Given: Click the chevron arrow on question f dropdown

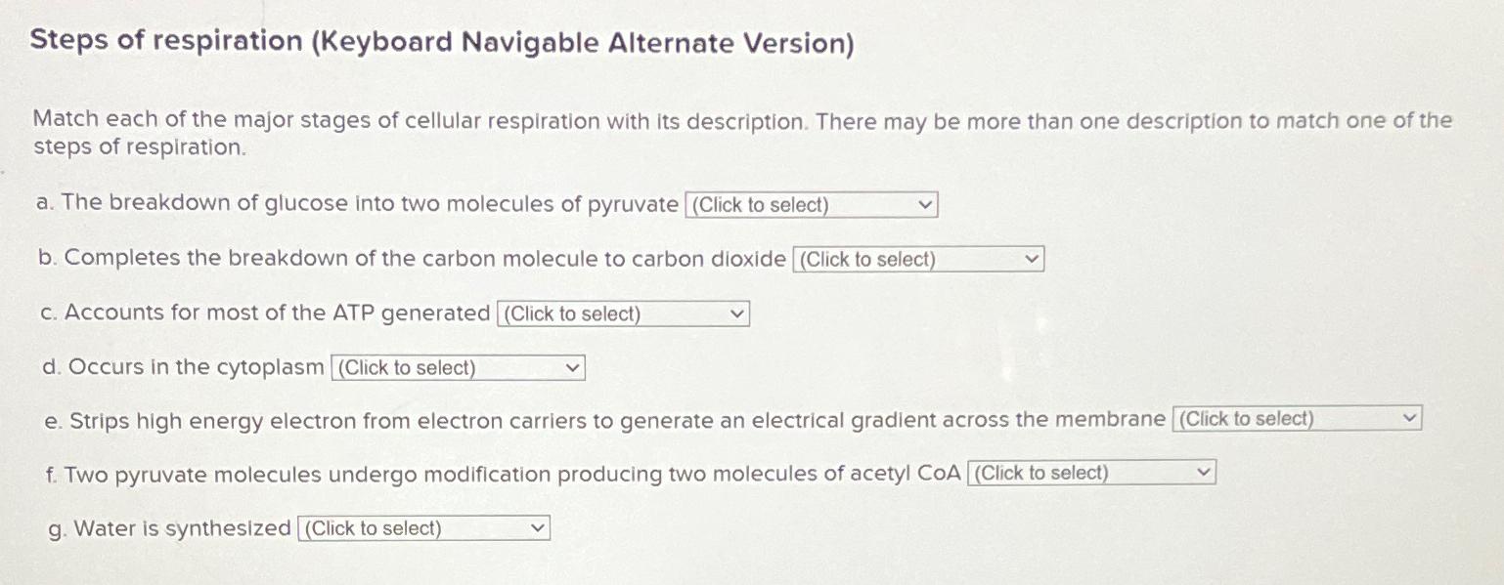Looking at the screenshot, I should click(x=1203, y=472).
